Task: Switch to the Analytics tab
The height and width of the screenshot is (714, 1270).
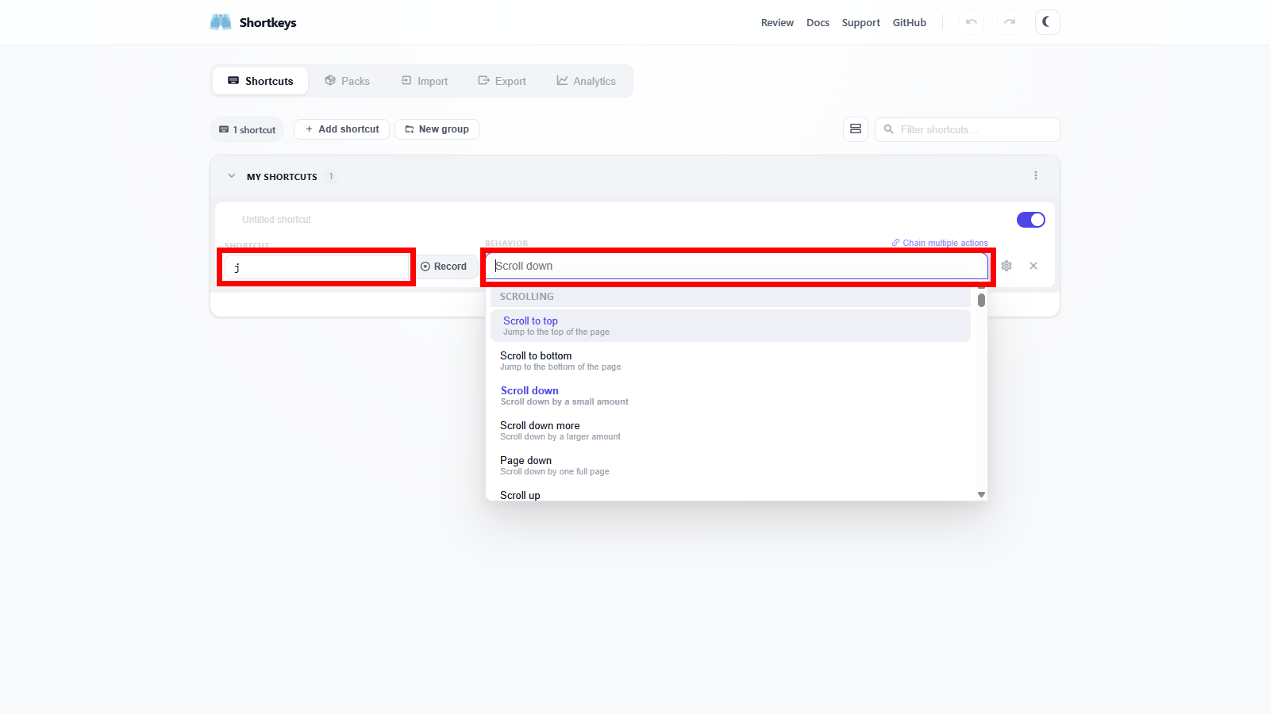Action: click(x=586, y=81)
